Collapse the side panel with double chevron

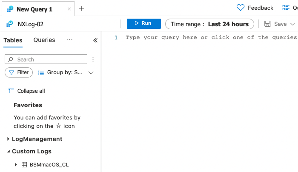click(95, 40)
